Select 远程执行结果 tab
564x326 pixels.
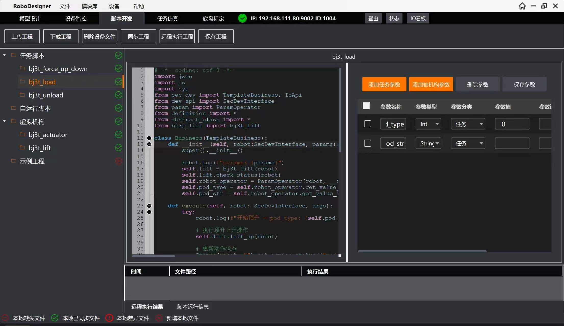click(147, 307)
